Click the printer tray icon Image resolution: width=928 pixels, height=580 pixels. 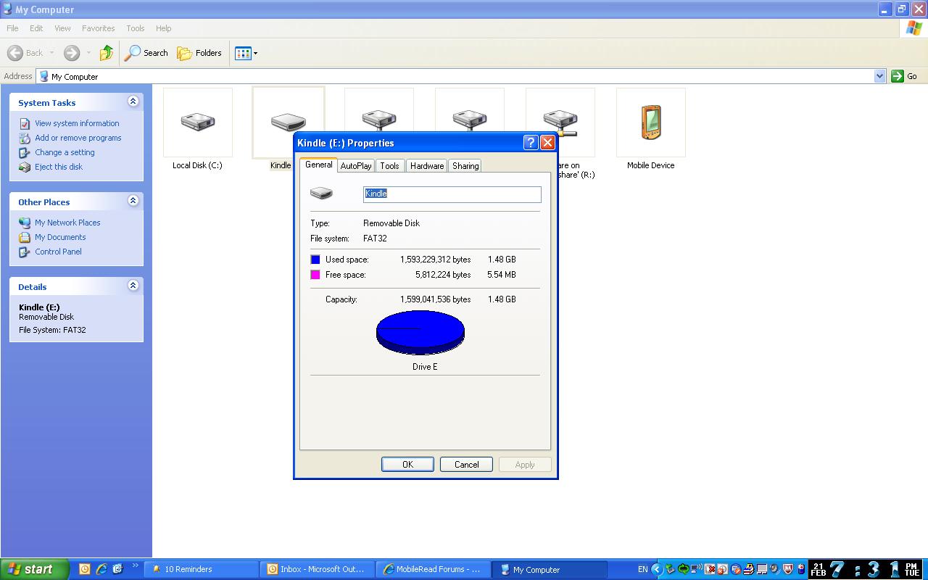748,569
